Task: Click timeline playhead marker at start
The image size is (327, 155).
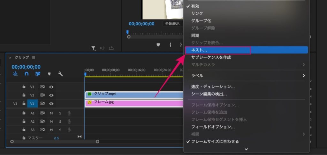Action: pyautogui.click(x=85, y=74)
